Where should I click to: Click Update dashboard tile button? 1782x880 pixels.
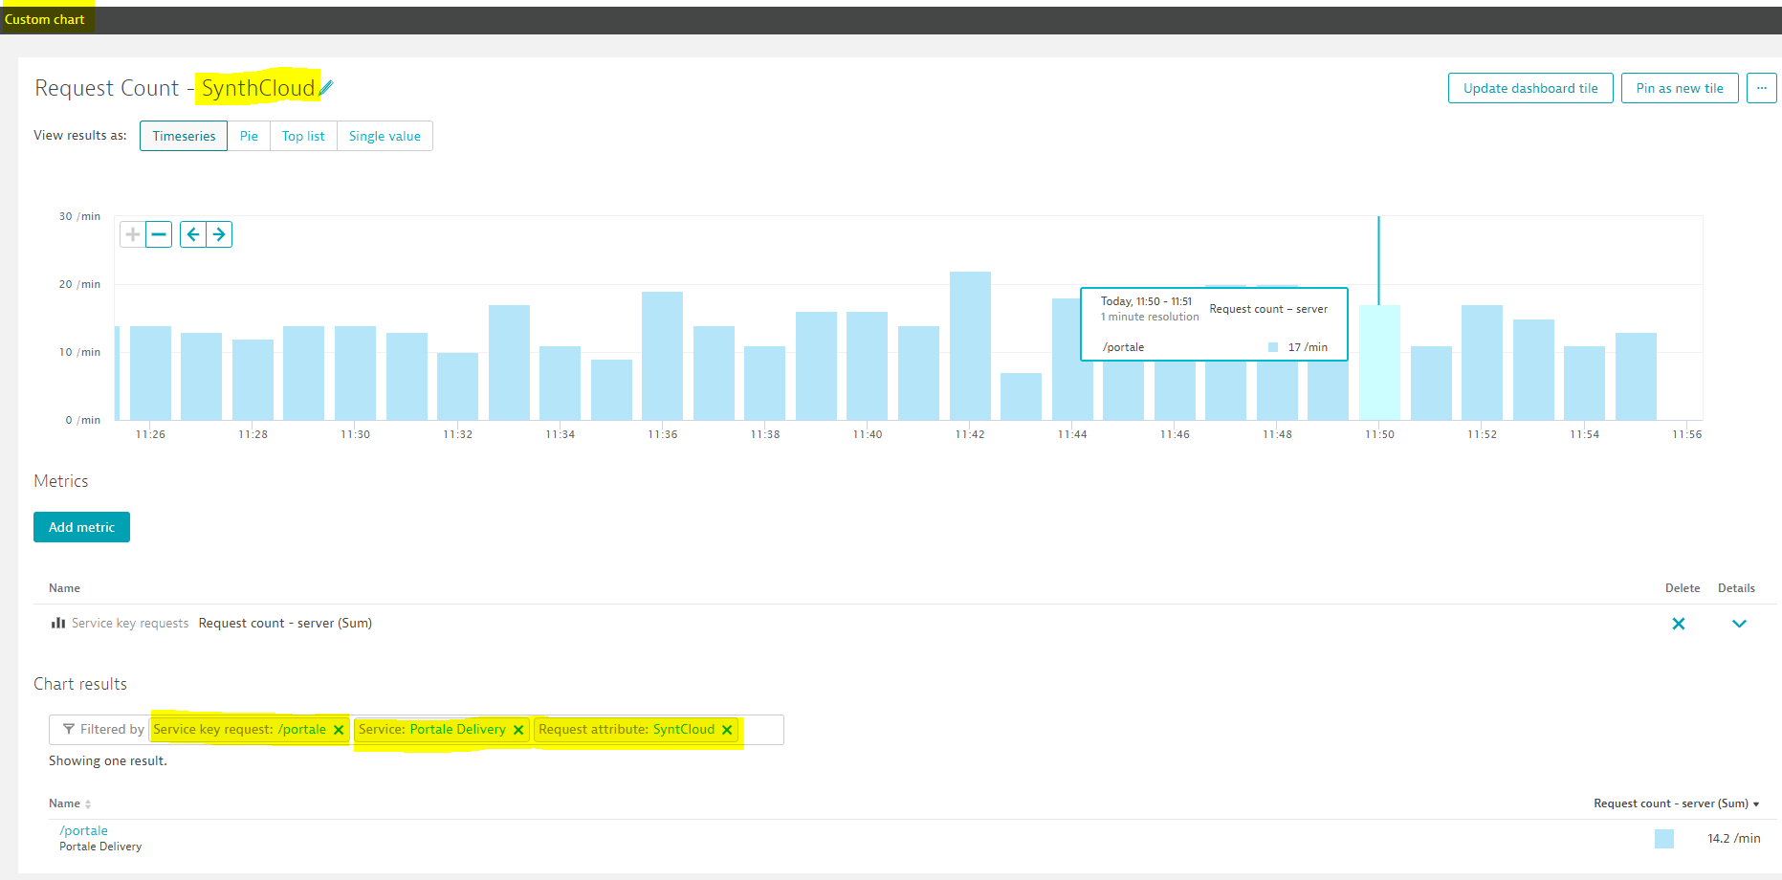tap(1529, 88)
